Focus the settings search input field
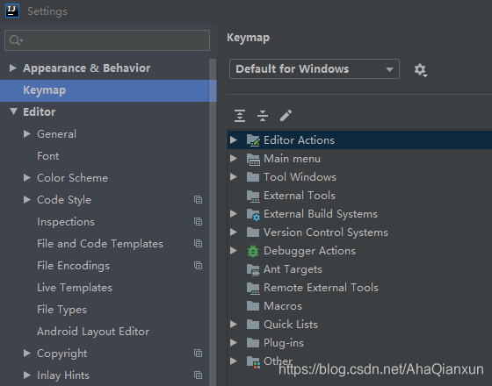The height and width of the screenshot is (386, 492). pyautogui.click(x=107, y=40)
